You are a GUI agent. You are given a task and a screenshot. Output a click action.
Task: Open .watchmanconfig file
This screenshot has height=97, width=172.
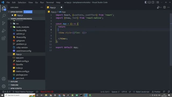coord(26,51)
